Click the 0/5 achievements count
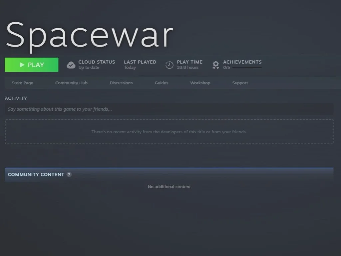This screenshot has width=341, height=256. click(226, 67)
